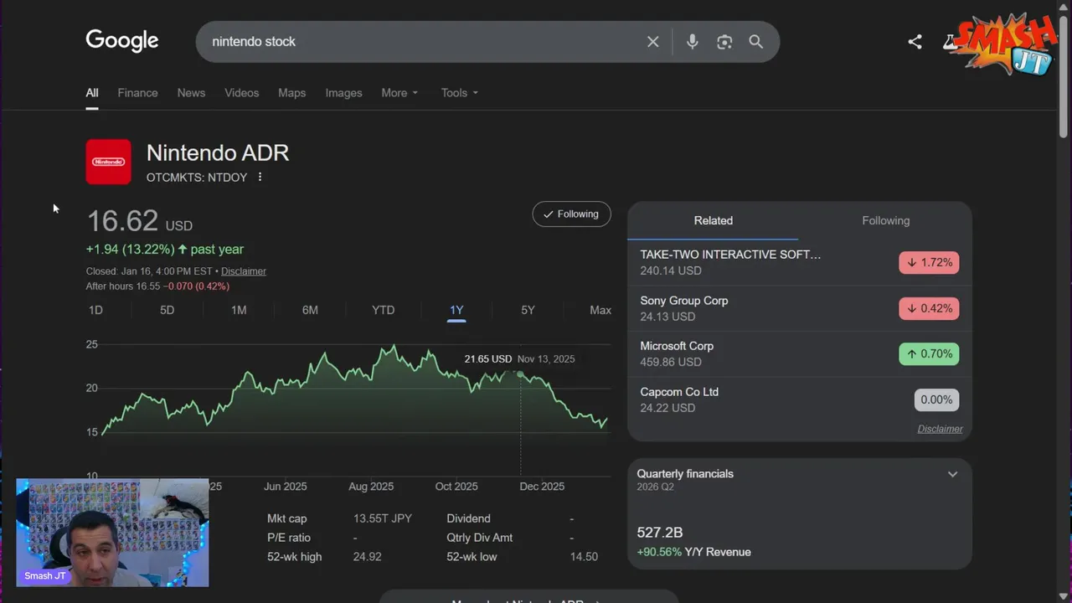Open Disclaimer link under stock price

click(244, 271)
